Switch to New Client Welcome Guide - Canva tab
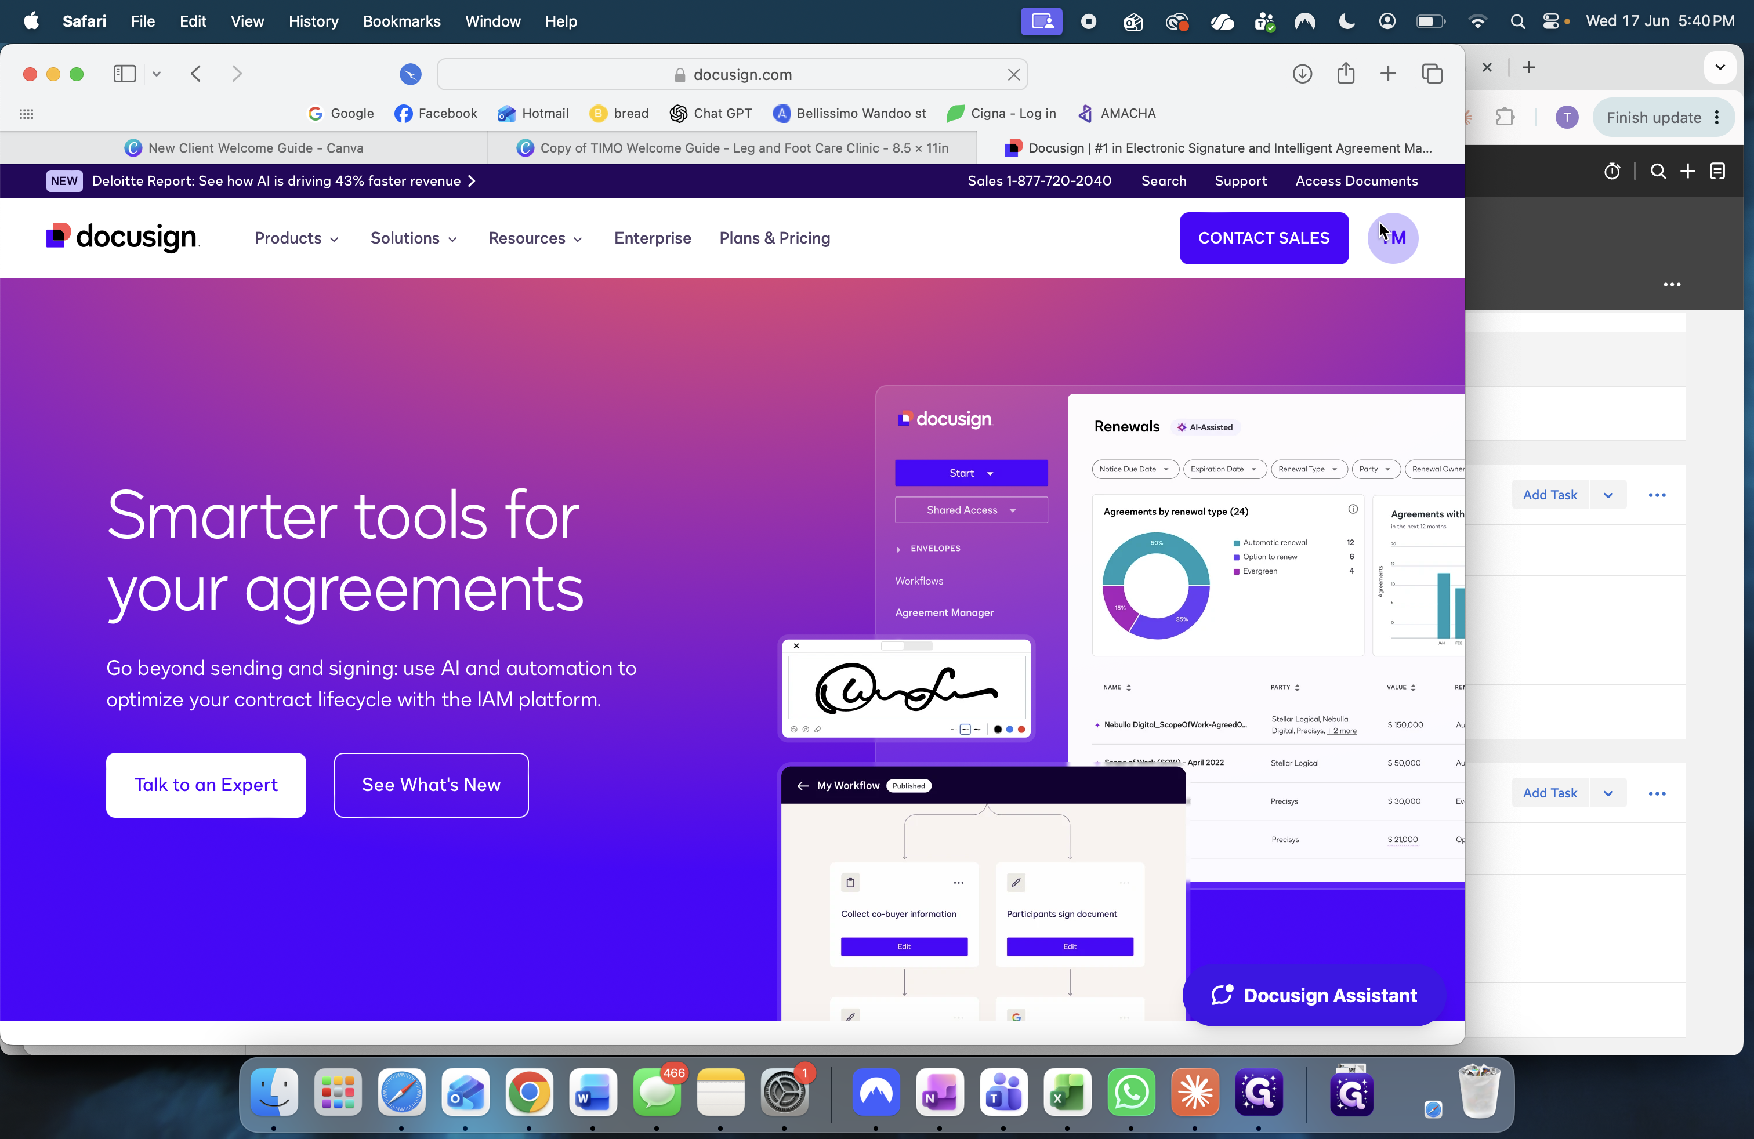Image resolution: width=1754 pixels, height=1139 pixels. 244,148
